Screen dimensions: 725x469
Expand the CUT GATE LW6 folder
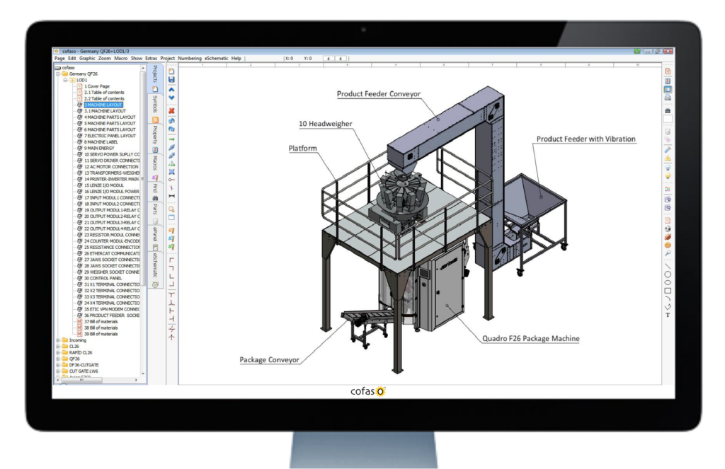point(58,371)
